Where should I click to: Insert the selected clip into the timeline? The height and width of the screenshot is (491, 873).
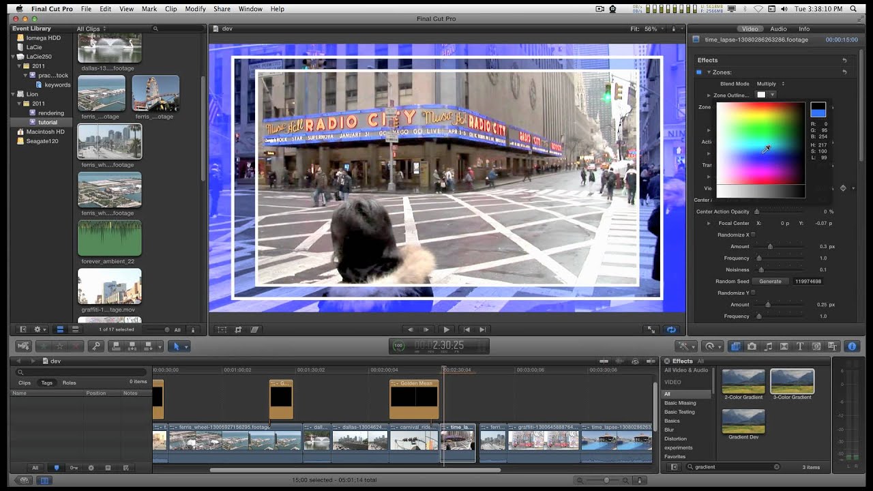(x=132, y=346)
